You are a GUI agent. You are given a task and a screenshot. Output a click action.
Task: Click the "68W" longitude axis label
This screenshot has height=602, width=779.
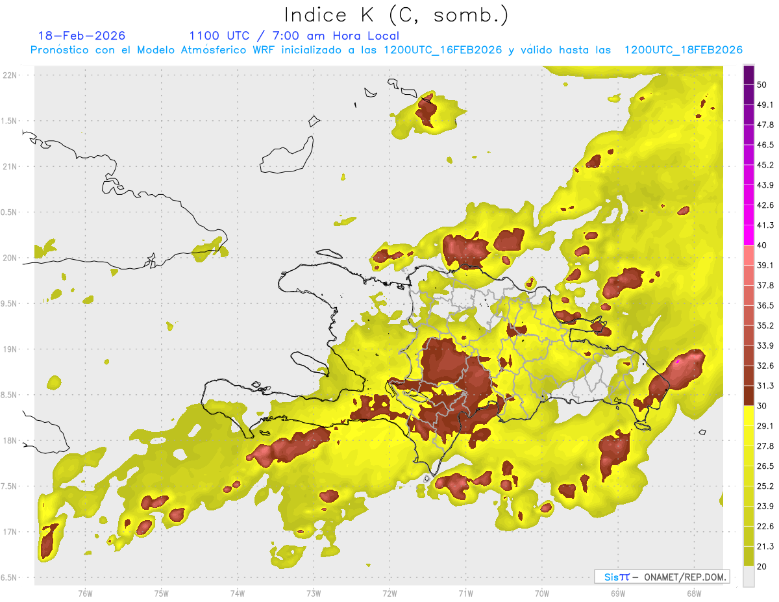[x=693, y=594]
